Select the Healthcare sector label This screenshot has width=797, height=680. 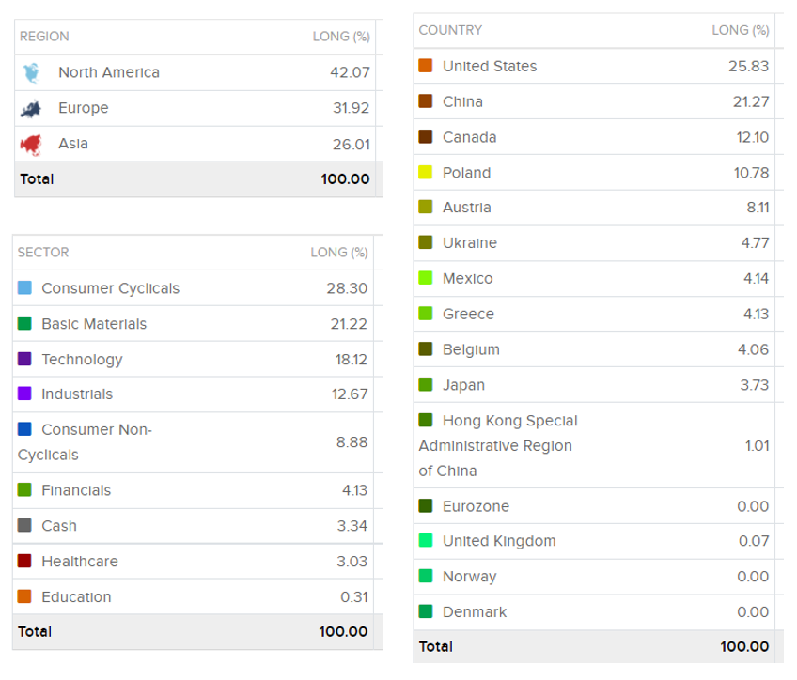coord(80,561)
